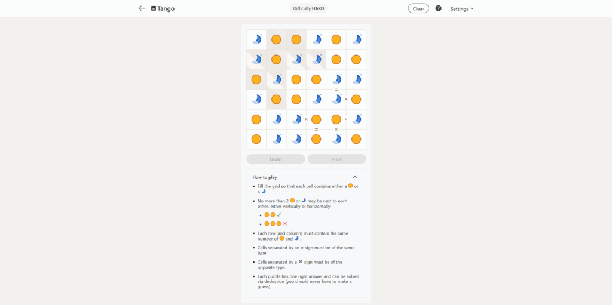Toggle the cell in row five, column four

[x=316, y=119]
